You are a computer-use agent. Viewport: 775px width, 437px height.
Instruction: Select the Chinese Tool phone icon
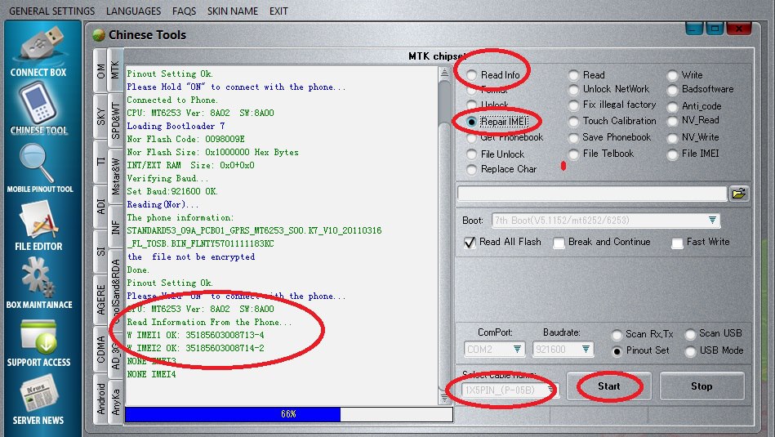pyautogui.click(x=38, y=104)
